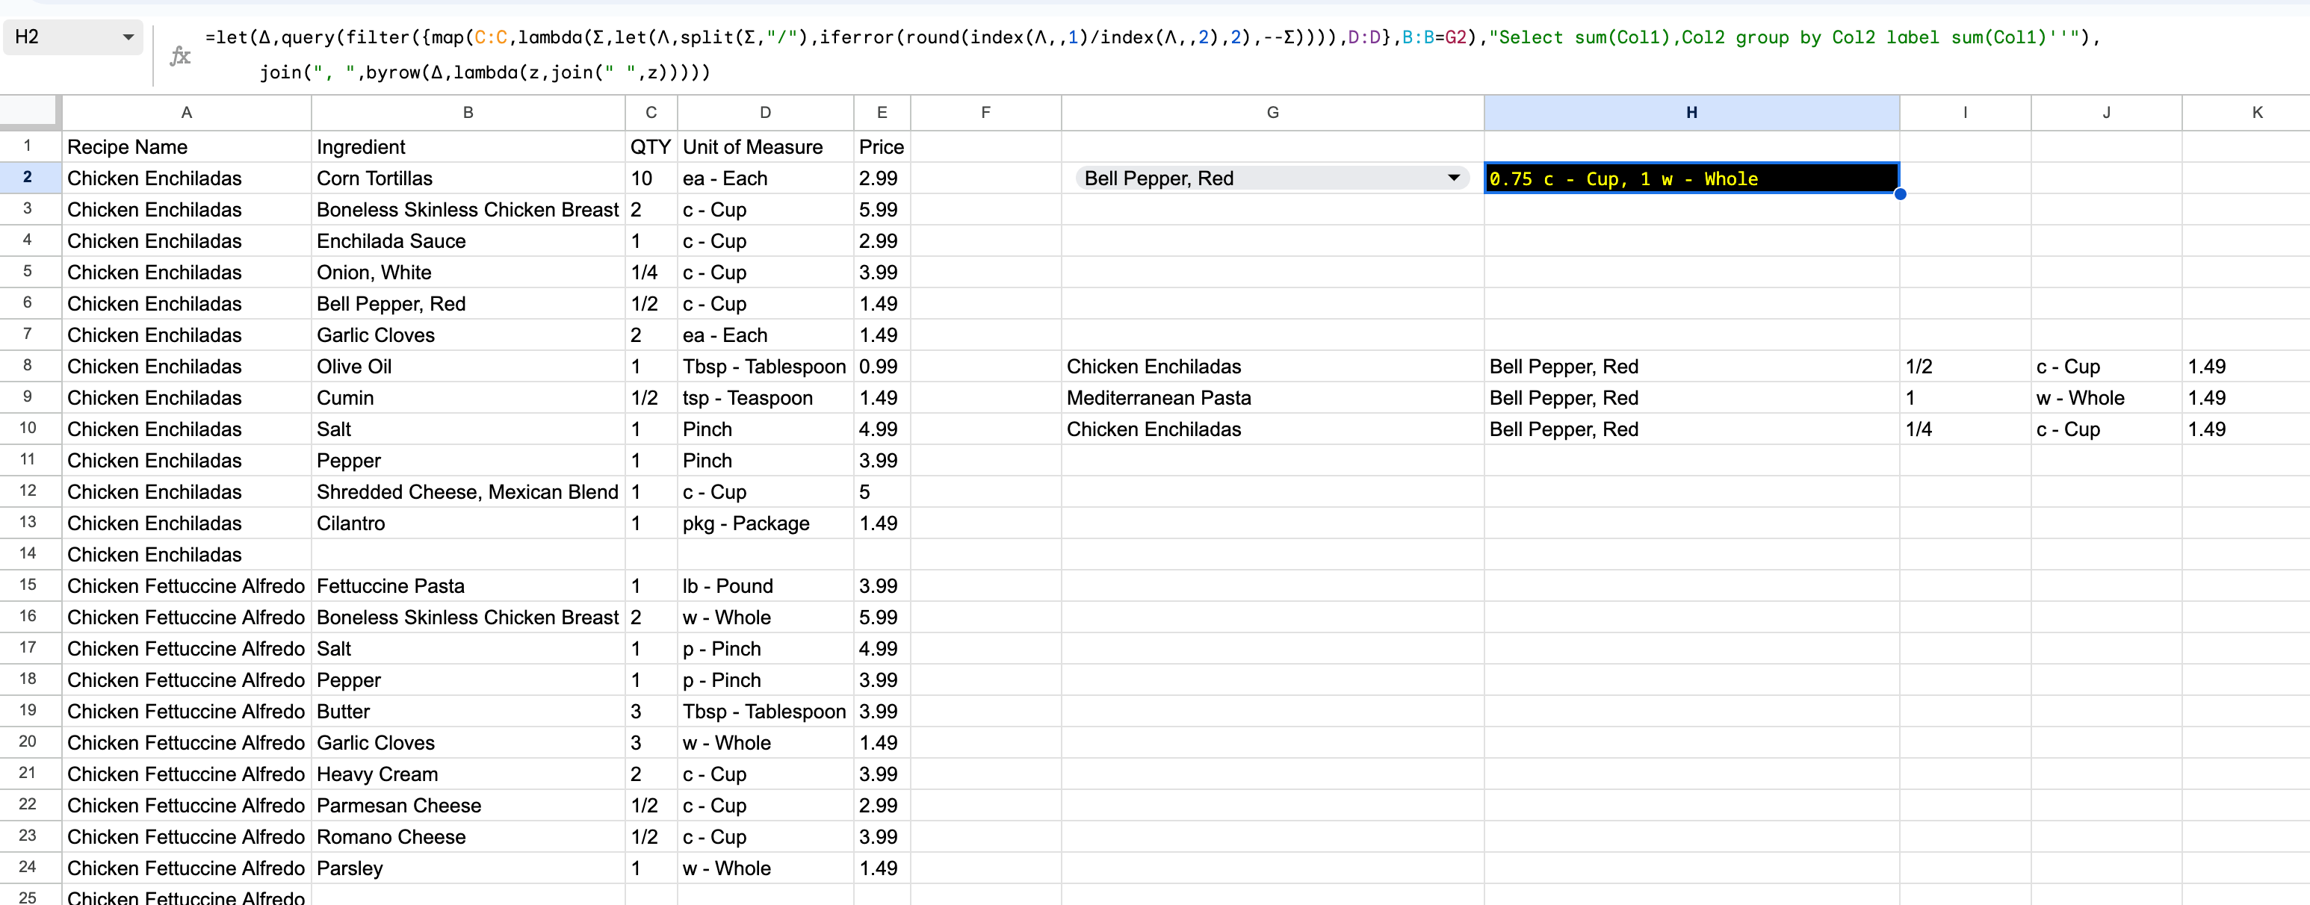This screenshot has width=2310, height=905.
Task: Click the blue fill handle on cell H2
Action: (x=1899, y=193)
